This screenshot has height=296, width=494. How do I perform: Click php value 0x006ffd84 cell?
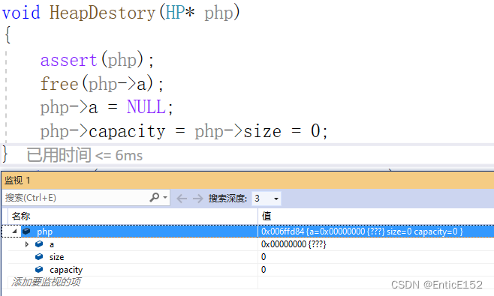(362, 232)
